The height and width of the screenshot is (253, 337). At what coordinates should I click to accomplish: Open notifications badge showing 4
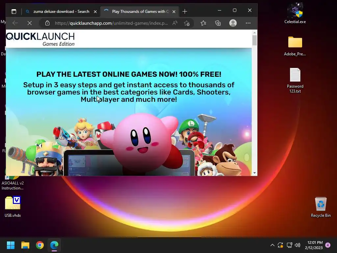328,245
